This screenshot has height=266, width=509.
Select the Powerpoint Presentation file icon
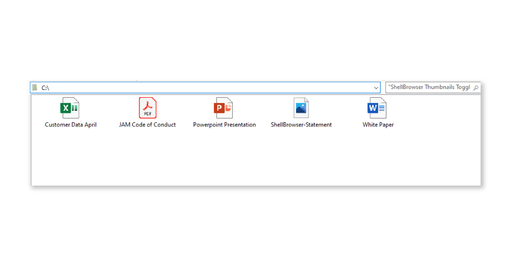(x=224, y=108)
